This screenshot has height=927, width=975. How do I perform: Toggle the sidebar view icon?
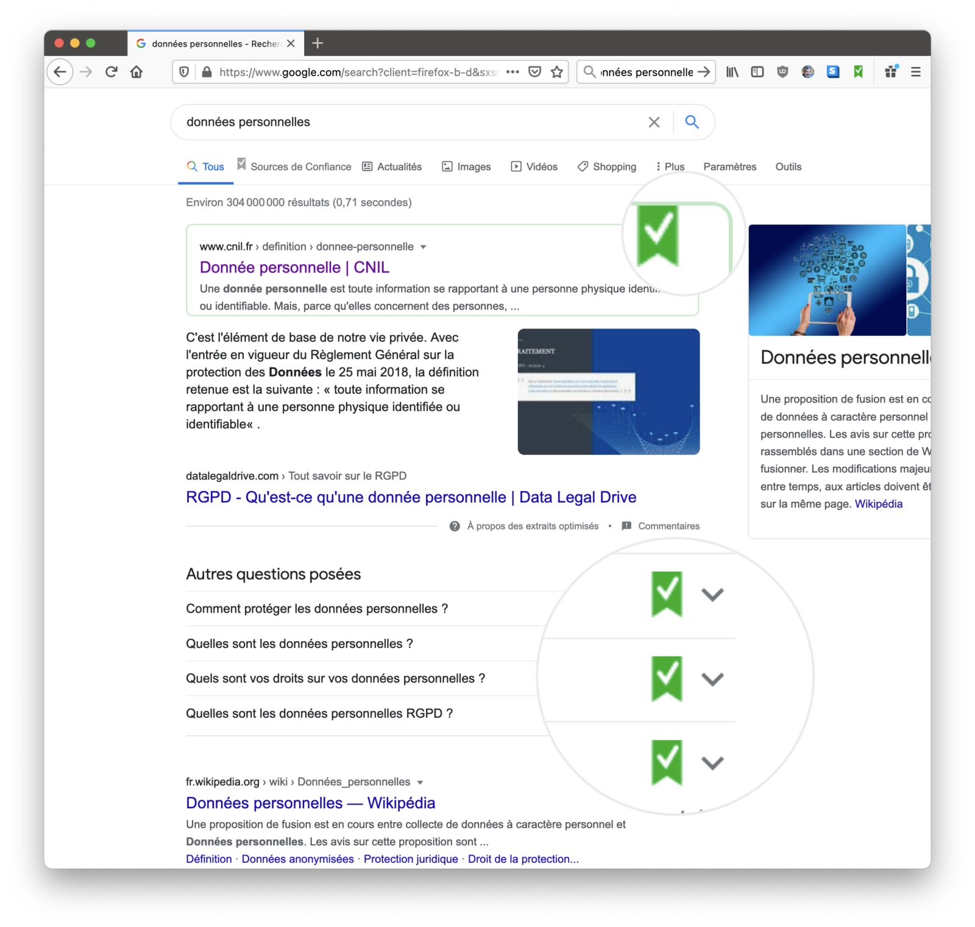(x=757, y=72)
